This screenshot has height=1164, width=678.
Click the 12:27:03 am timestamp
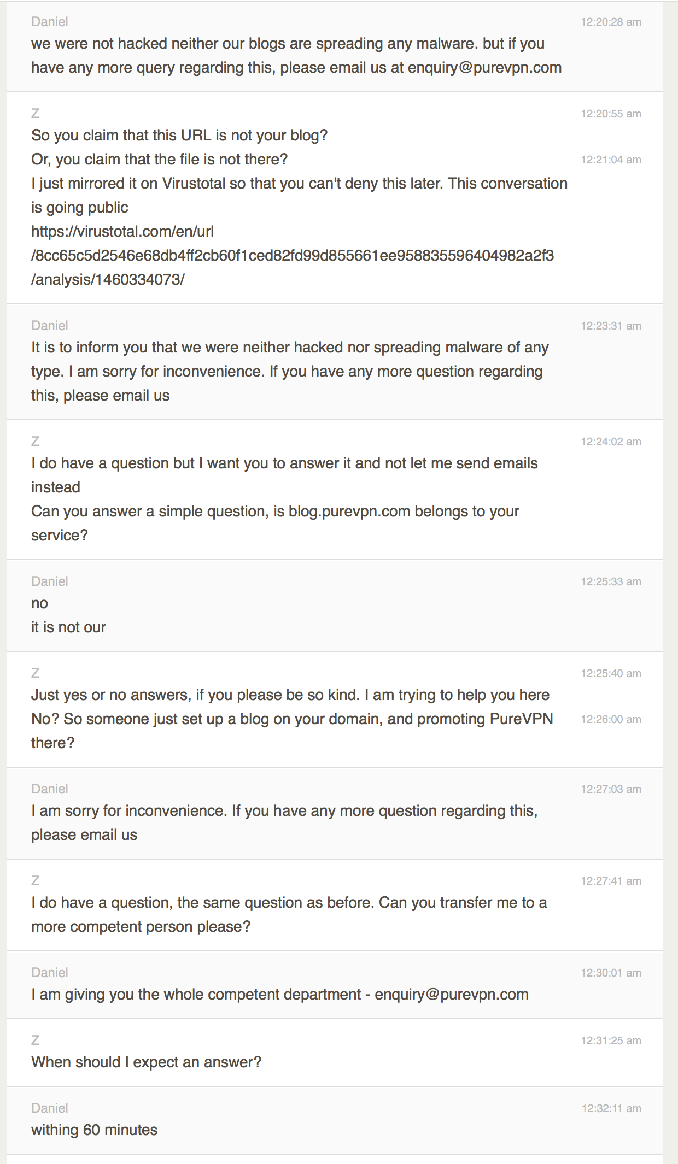pos(611,789)
